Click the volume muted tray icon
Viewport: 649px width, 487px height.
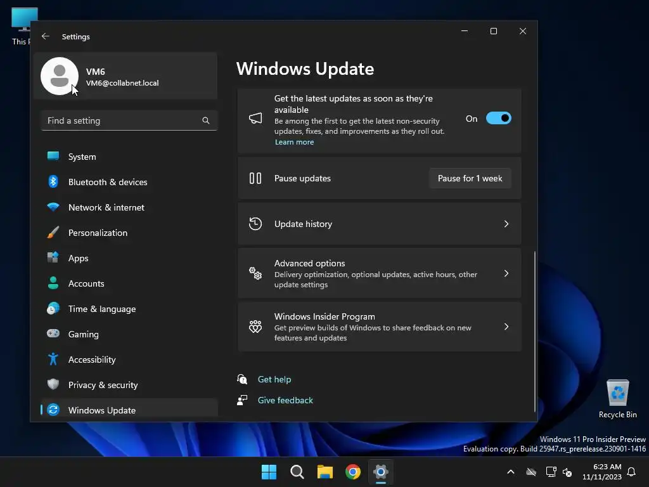point(567,472)
